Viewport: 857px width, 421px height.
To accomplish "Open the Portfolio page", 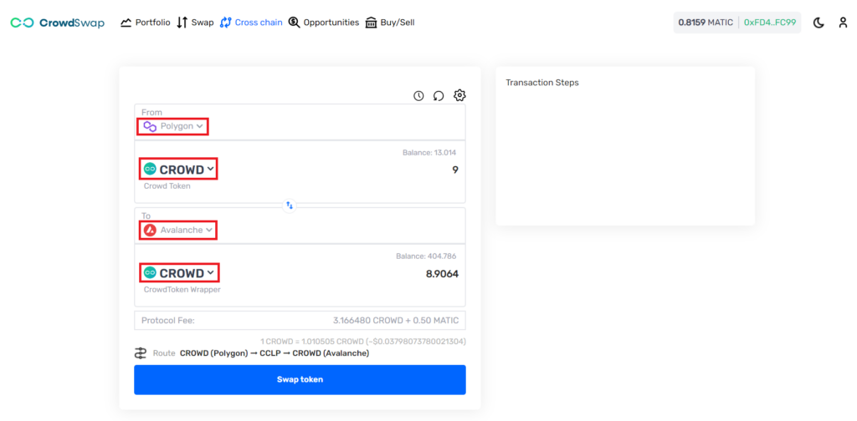I will pos(146,23).
